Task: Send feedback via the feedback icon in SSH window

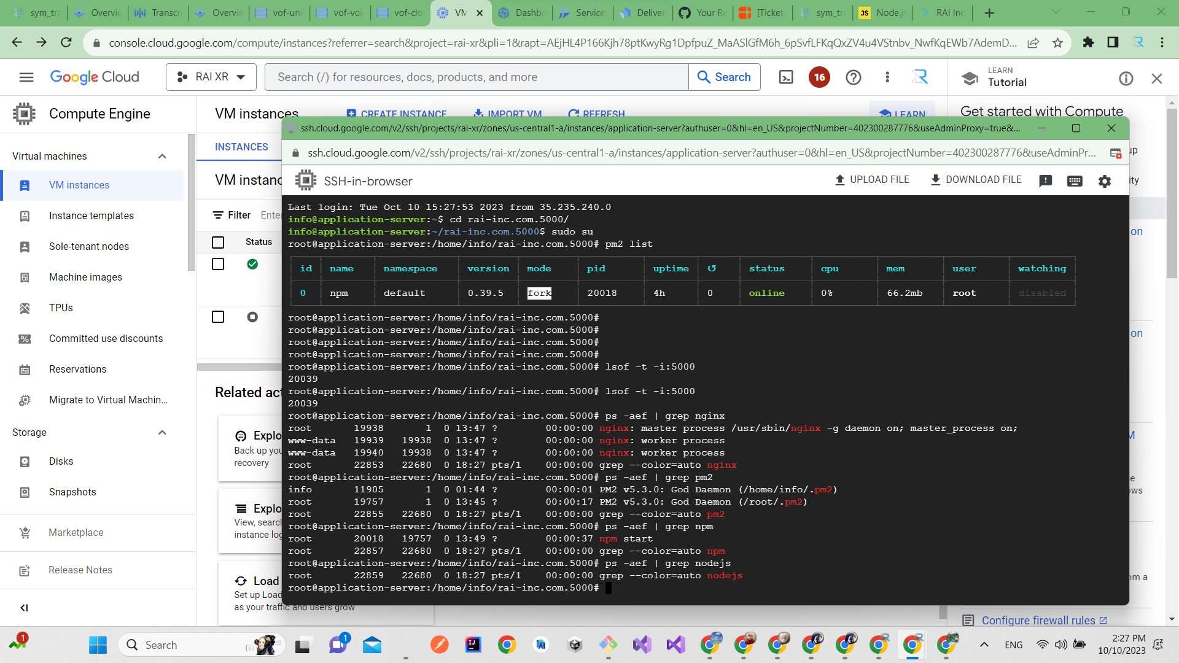Action: click(1046, 180)
